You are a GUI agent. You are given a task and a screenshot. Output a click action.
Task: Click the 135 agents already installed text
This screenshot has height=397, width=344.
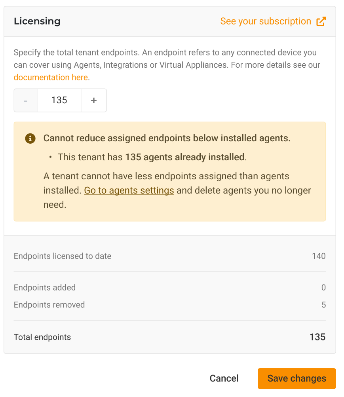coord(184,157)
